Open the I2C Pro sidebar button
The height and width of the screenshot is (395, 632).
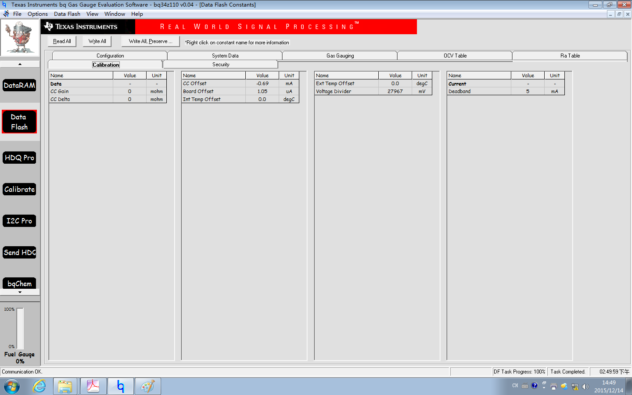20,221
